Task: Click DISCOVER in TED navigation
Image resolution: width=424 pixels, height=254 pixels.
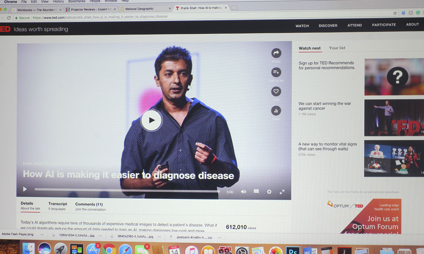Action: [328, 25]
